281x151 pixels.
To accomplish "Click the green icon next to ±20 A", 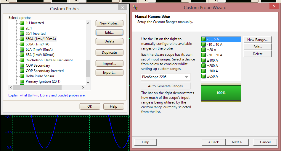I will pyautogui.click(x=203, y=50).
